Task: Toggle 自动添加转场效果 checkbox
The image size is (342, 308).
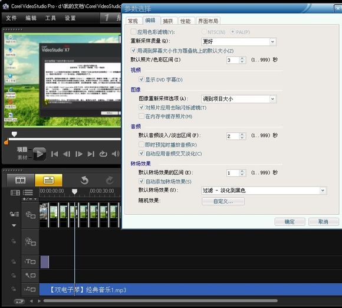Action: click(142, 181)
